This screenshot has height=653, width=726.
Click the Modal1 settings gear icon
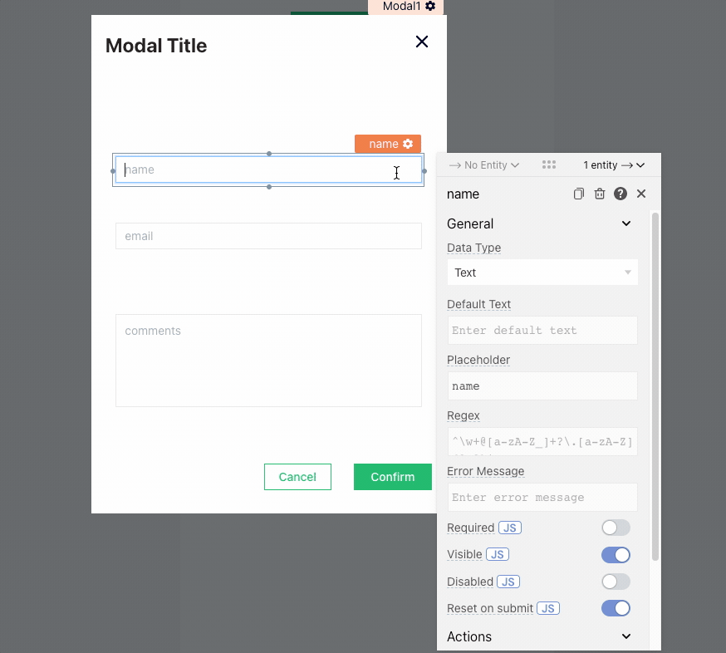pyautogui.click(x=430, y=6)
